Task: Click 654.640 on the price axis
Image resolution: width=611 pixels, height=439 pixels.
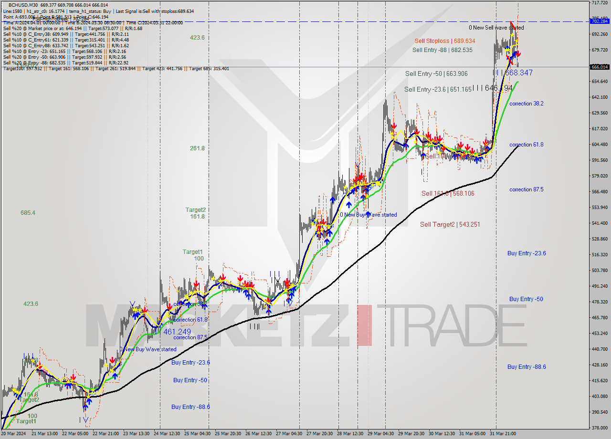Action: 600,82
